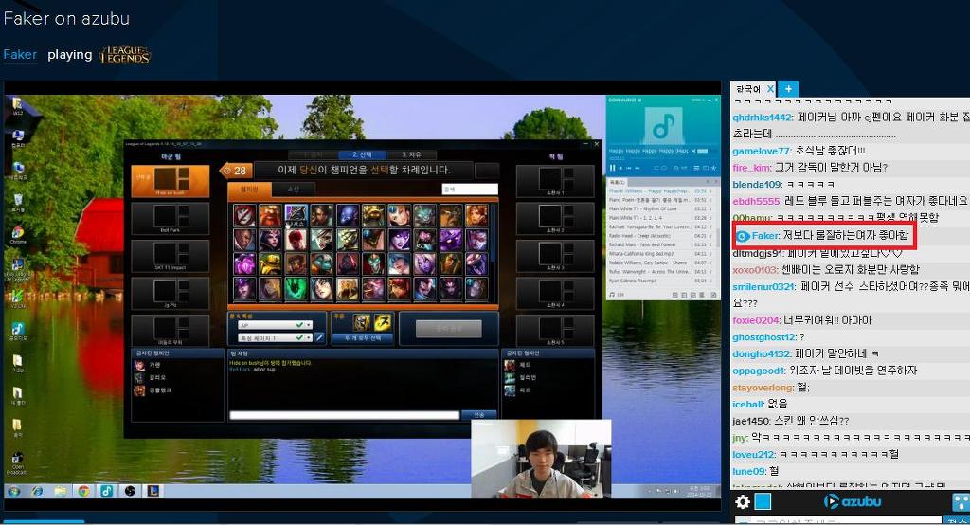Open the Faker channel link
The height and width of the screenshot is (525, 970).
20,54
